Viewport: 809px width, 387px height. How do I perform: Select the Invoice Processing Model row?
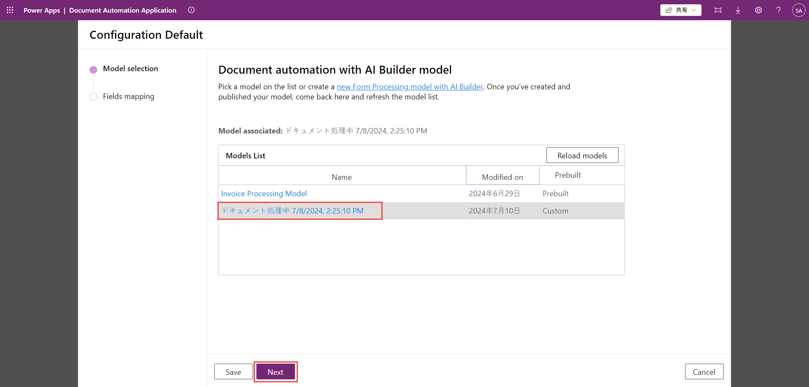tap(421, 194)
